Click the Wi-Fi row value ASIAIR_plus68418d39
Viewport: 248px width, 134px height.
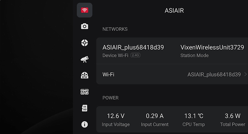pyautogui.click(x=214, y=74)
